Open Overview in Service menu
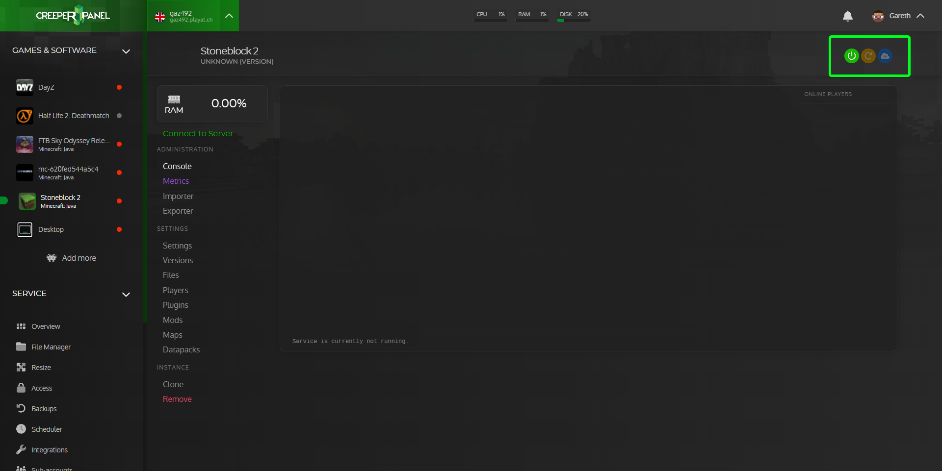 tap(46, 326)
